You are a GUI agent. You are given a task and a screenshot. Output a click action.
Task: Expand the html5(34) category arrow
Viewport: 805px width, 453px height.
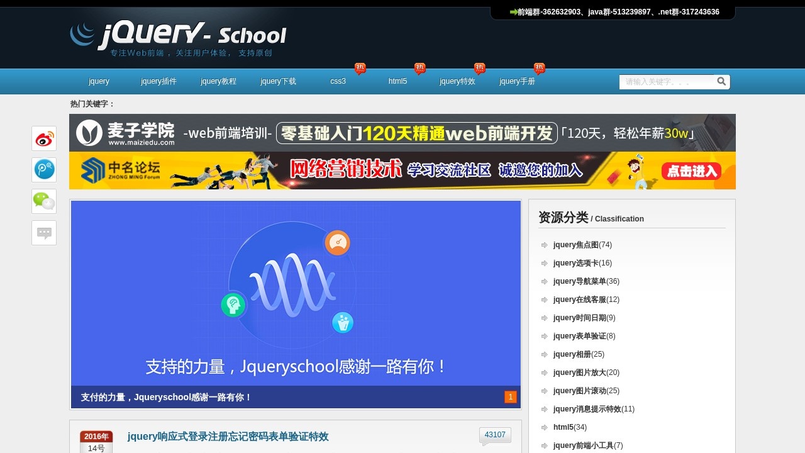[x=545, y=427]
